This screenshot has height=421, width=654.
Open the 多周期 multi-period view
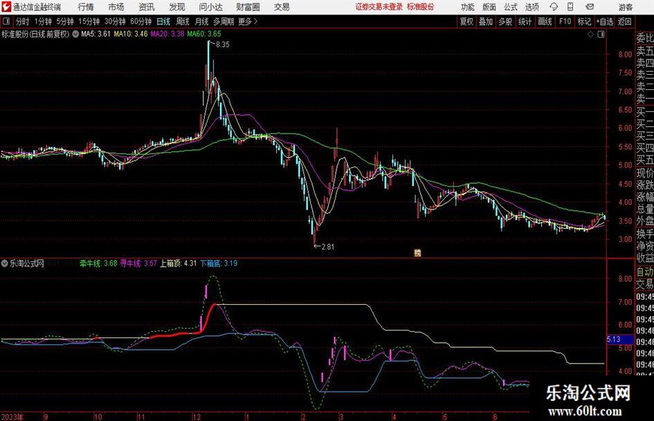click(x=224, y=21)
